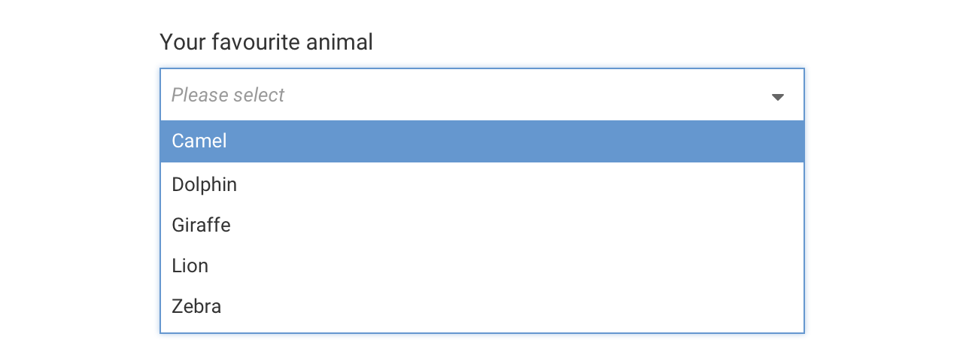The width and height of the screenshot is (963, 361).
Task: Toggle the animal list with the triangle icon
Action: click(778, 97)
